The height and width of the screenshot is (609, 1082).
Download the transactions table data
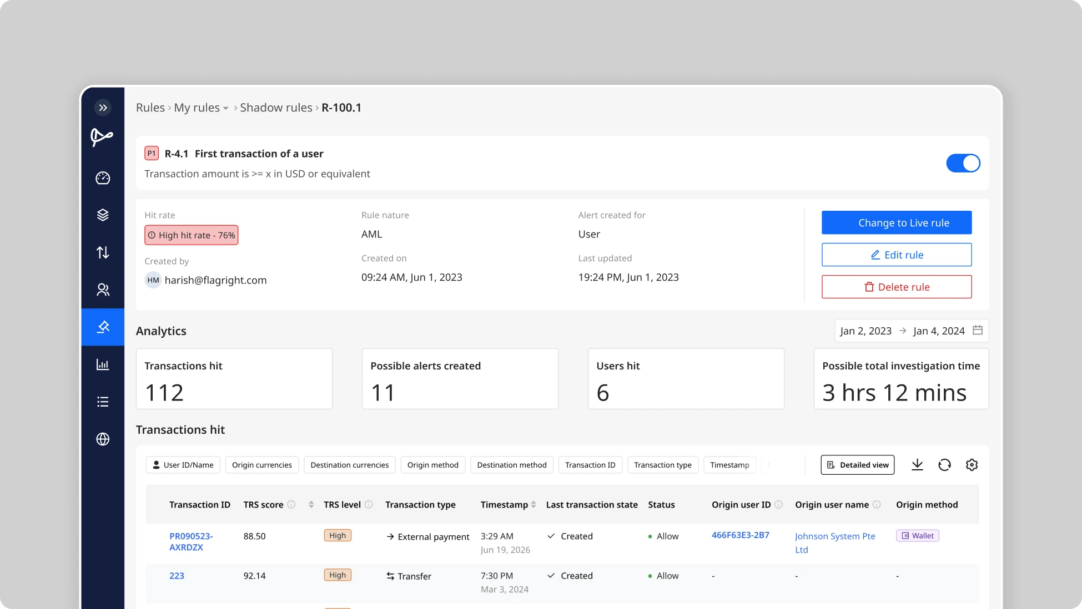coord(917,465)
